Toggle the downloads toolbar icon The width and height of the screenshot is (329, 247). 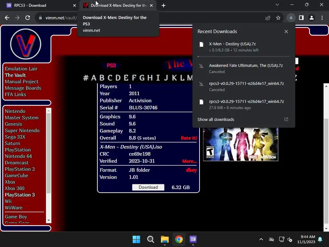[x=291, y=18]
